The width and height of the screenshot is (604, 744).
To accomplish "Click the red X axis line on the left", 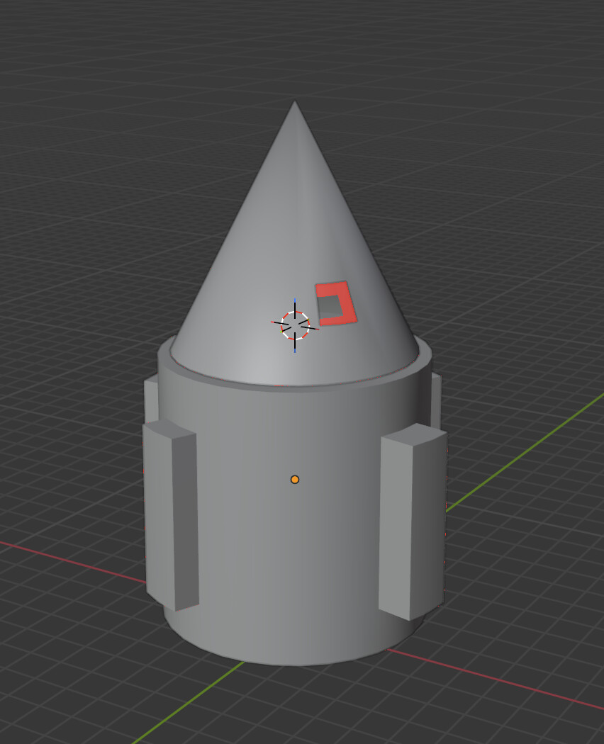I will [71, 560].
